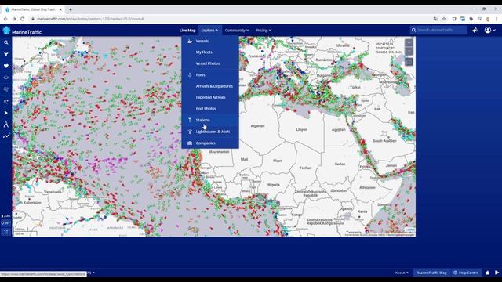Click the magnifier icon in search bar
Image resolution: width=502 pixels, height=282 pixels.
(413, 30)
